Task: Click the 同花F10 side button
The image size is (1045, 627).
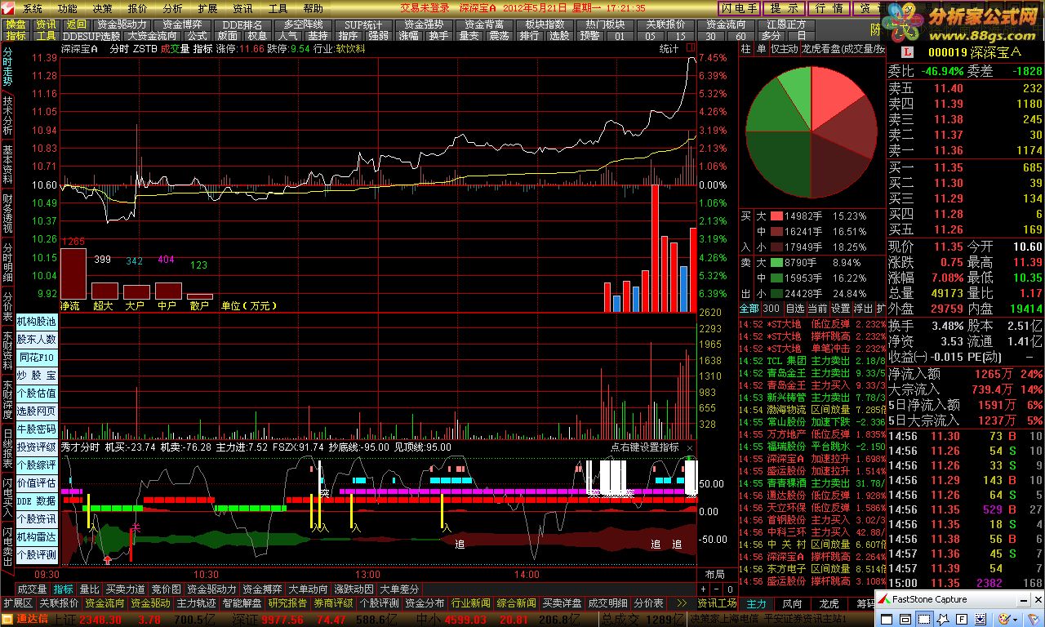Action: [x=37, y=358]
